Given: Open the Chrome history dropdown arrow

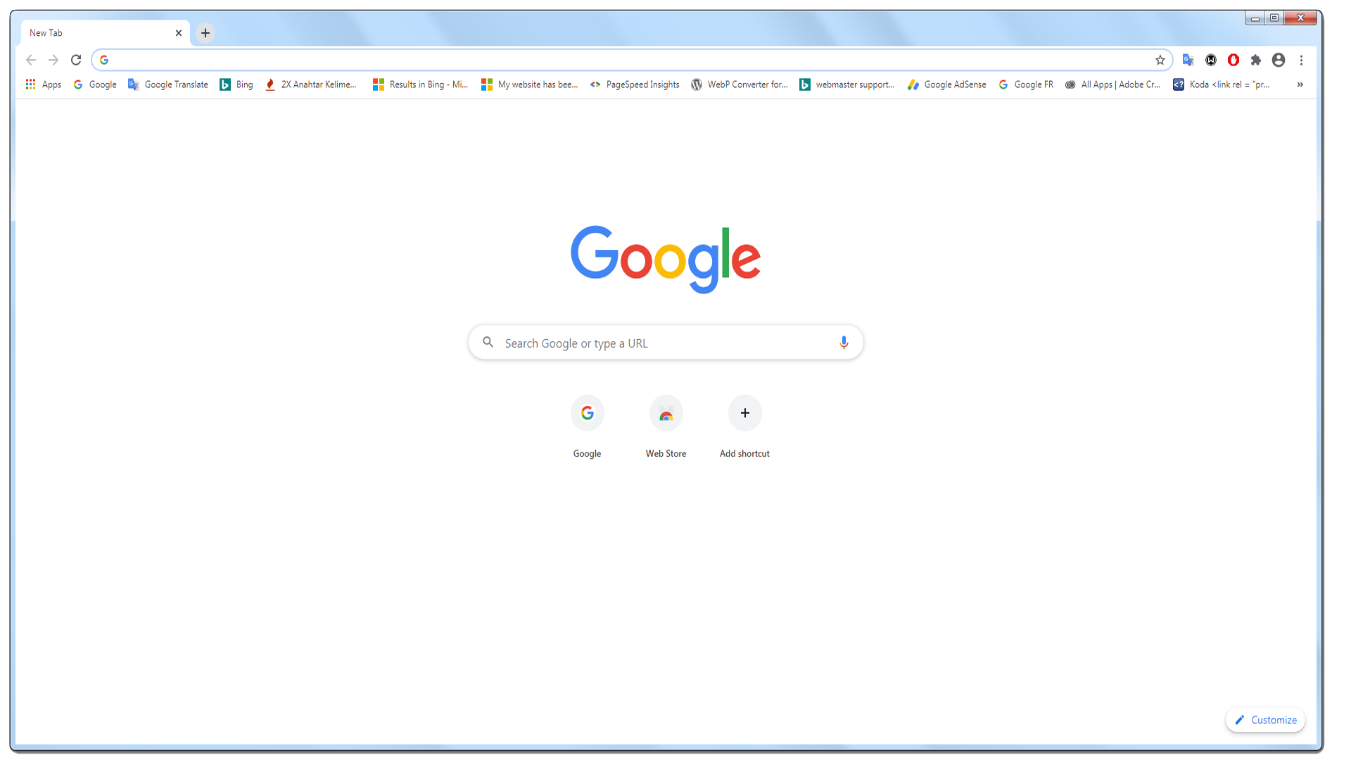Looking at the screenshot, I should (32, 59).
